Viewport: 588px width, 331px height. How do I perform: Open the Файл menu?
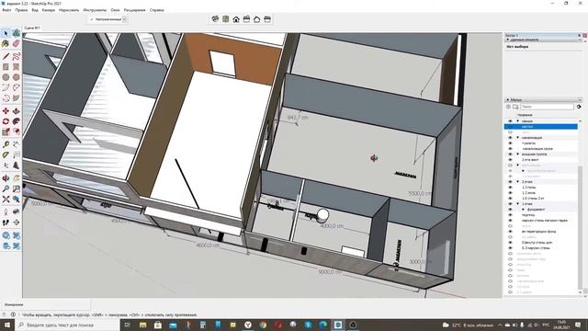(x=6, y=10)
